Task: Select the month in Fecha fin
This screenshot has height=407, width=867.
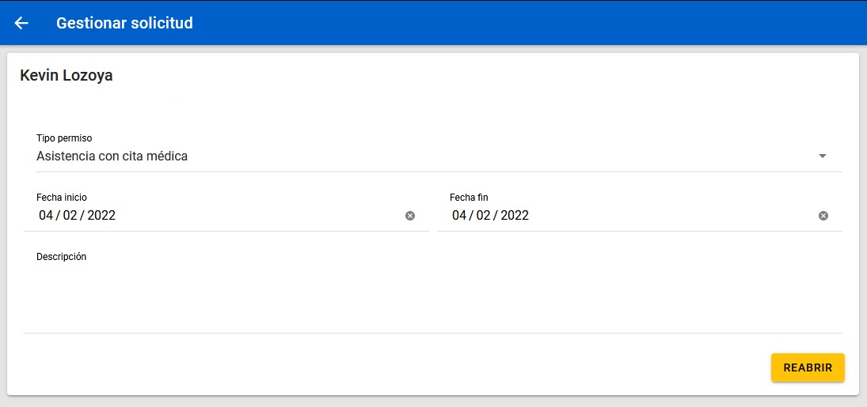Action: pyautogui.click(x=484, y=216)
